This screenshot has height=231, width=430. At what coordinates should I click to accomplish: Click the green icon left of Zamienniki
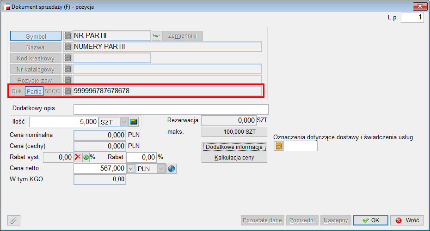[156, 36]
